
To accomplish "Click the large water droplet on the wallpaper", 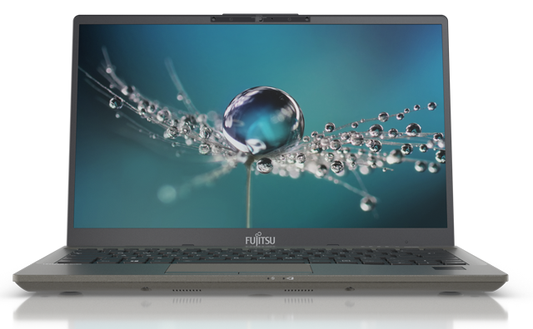I will tap(263, 120).
